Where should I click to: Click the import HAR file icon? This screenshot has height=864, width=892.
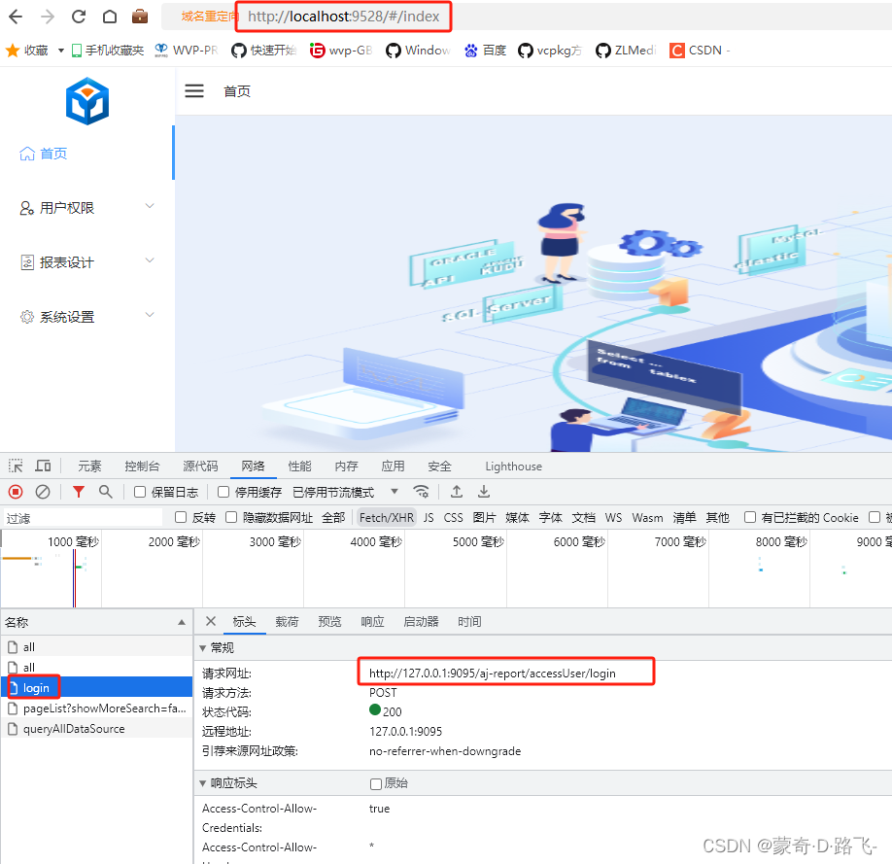pyautogui.click(x=457, y=492)
